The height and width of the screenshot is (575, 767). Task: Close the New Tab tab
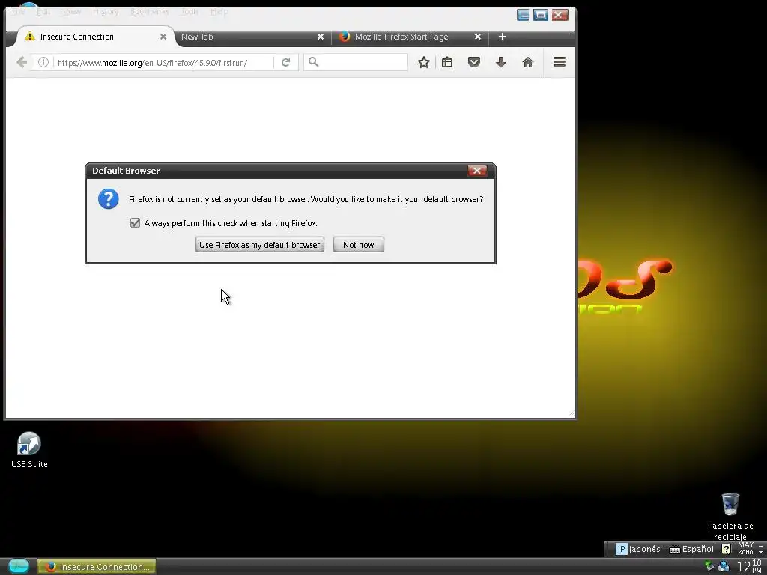(321, 37)
